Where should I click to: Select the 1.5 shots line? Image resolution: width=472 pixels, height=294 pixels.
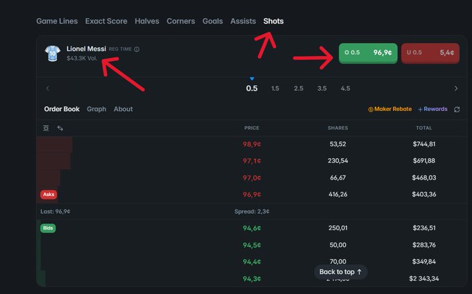point(275,88)
